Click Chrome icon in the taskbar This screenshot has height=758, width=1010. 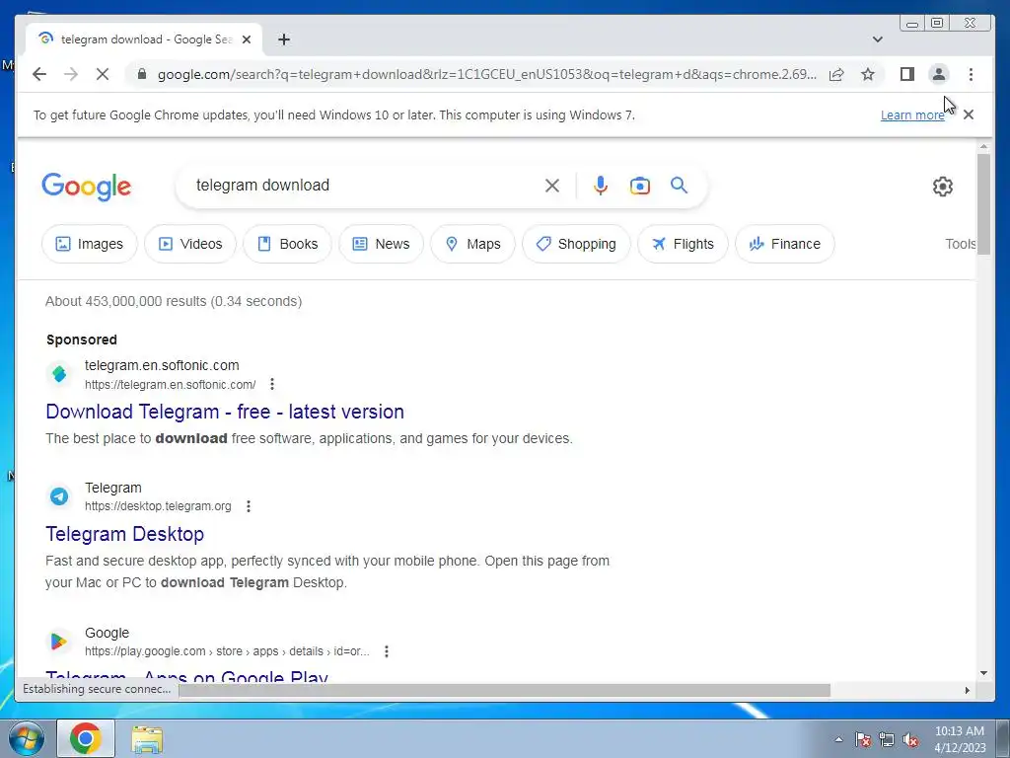[86, 738]
